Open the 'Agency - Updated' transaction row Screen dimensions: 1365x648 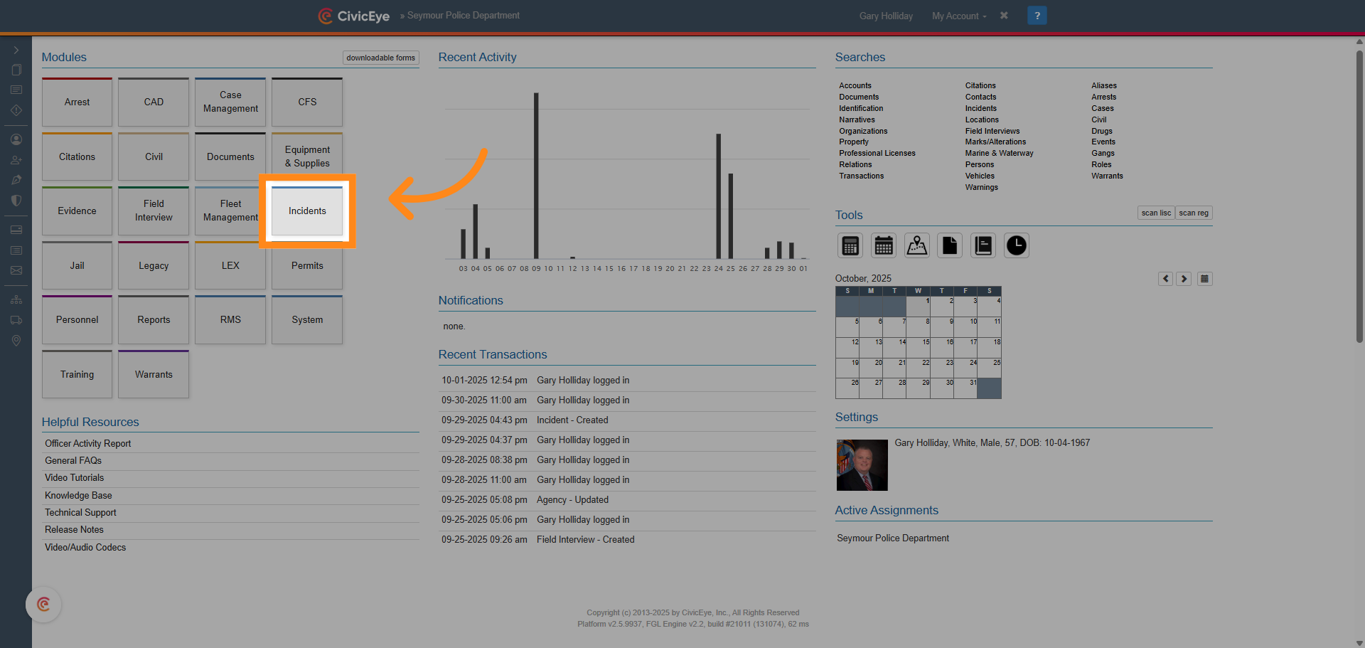[627, 500]
